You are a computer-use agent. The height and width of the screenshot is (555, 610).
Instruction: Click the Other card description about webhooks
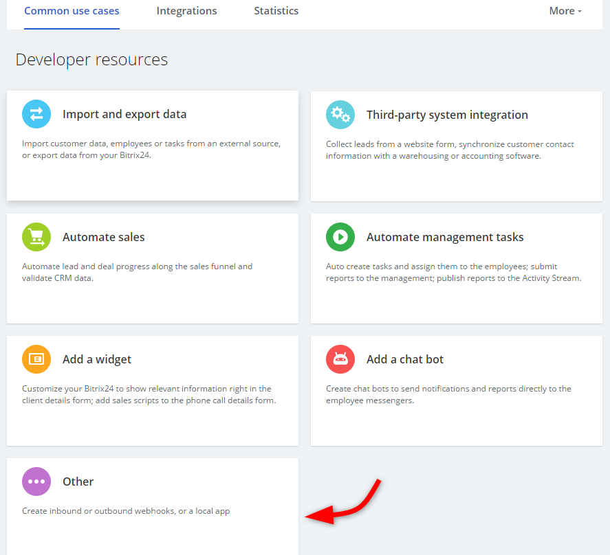126,511
